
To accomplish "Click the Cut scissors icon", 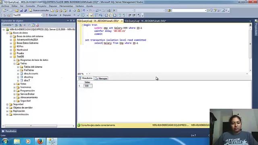I will click(70, 10).
